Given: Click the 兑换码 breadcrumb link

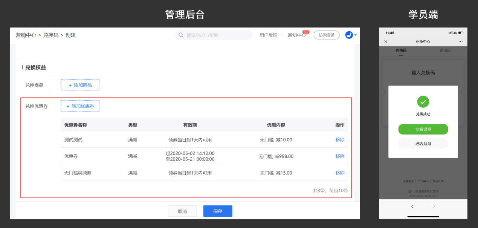Looking at the screenshot, I should 51,35.
